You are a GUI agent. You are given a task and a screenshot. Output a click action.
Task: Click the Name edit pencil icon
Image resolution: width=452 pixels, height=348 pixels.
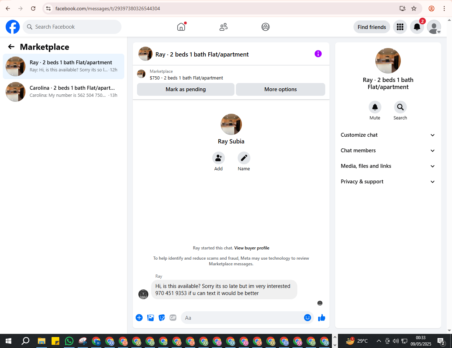click(x=244, y=158)
